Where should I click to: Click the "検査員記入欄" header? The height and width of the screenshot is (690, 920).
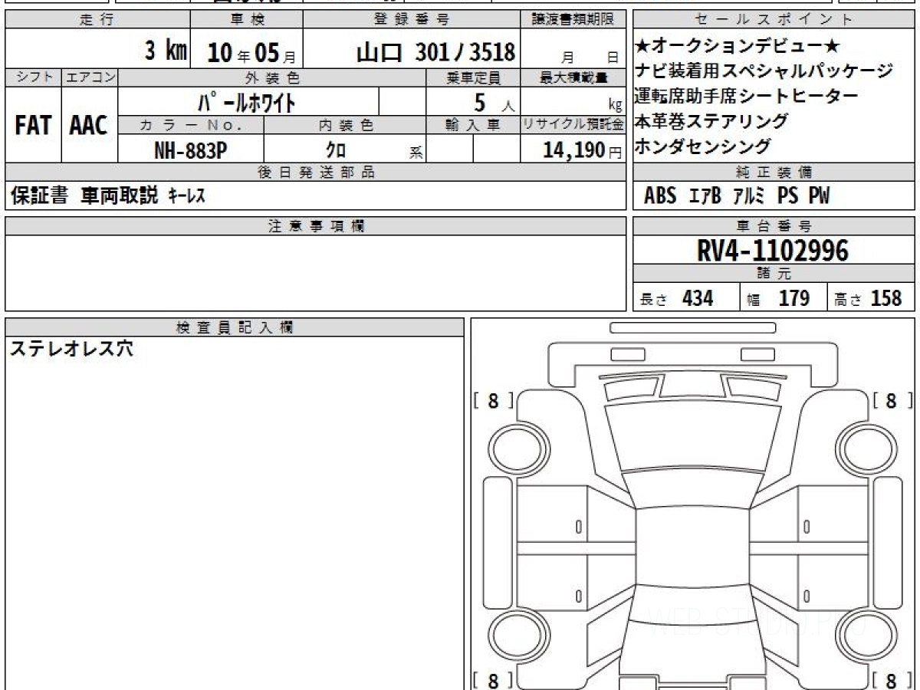[235, 327]
